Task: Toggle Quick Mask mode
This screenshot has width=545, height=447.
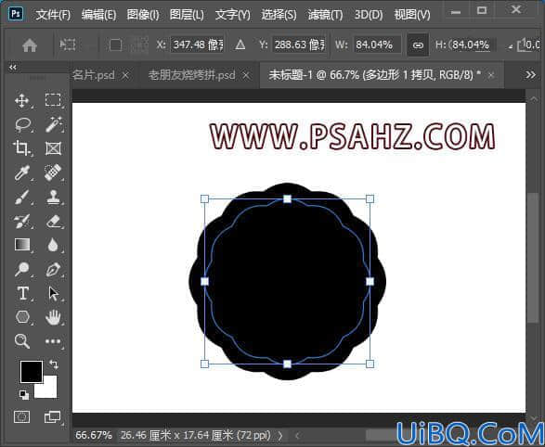Action: click(x=21, y=416)
